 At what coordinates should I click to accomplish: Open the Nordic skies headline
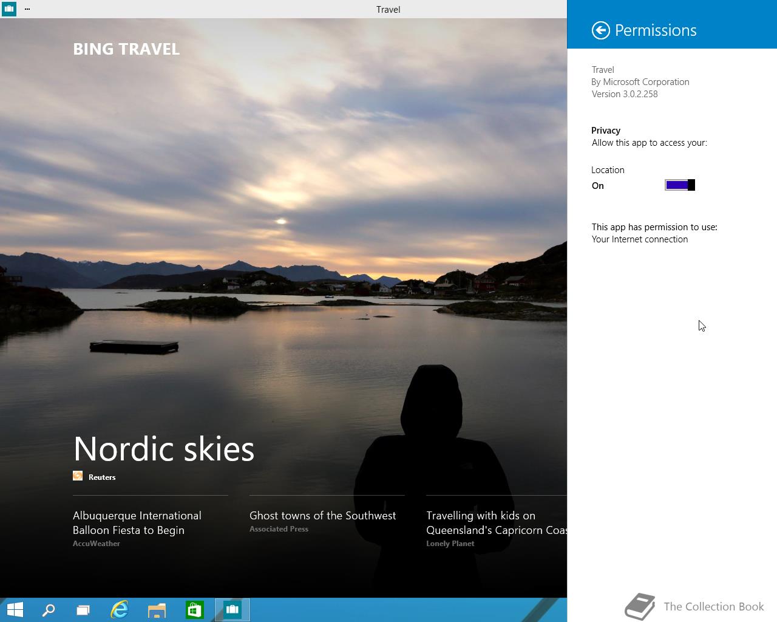coord(164,449)
